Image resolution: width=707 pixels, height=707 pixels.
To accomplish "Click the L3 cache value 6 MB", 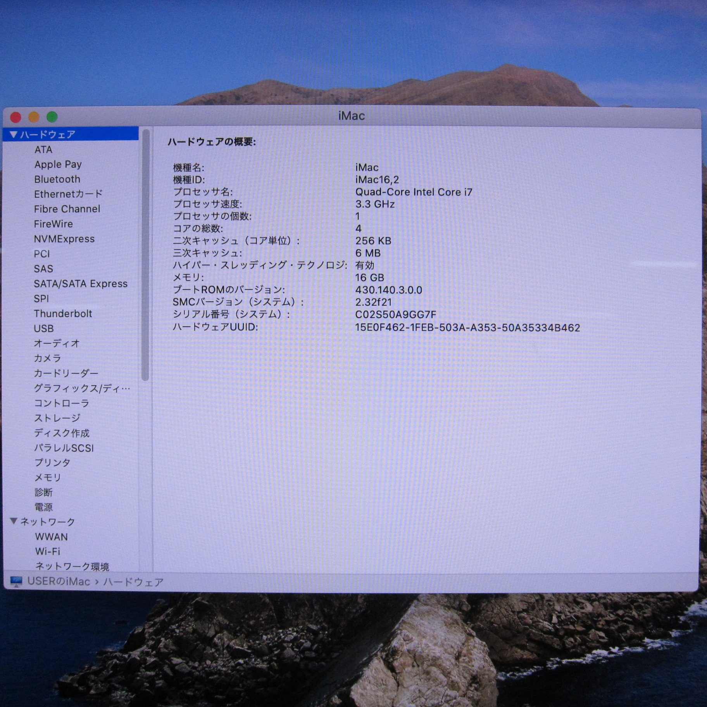I will click(368, 253).
